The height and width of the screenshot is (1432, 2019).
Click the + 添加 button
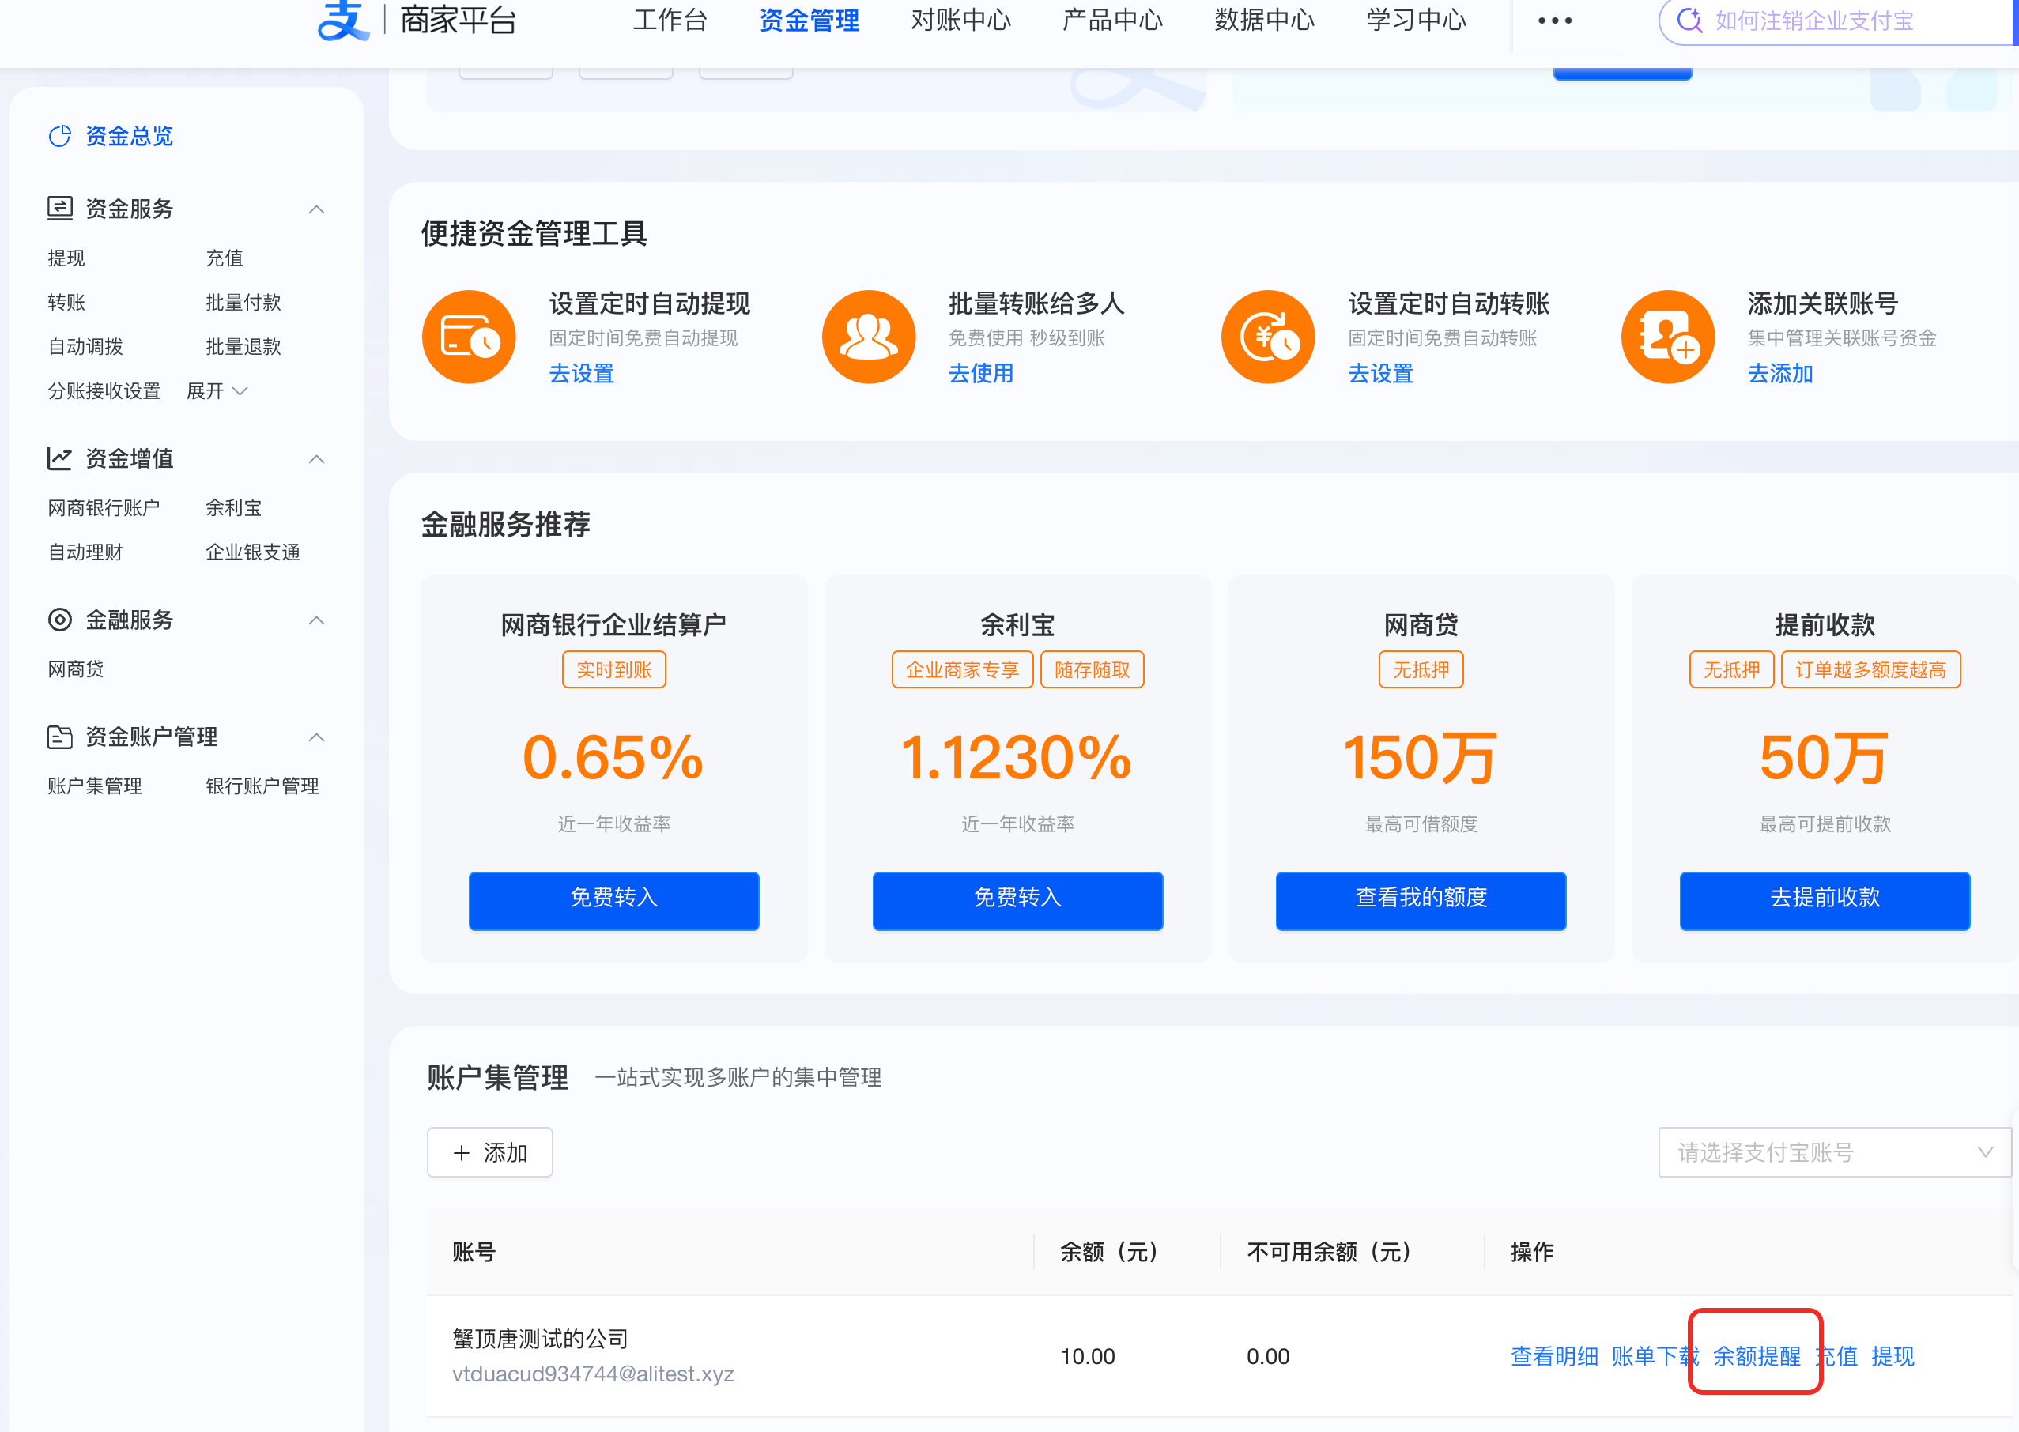tap(489, 1151)
